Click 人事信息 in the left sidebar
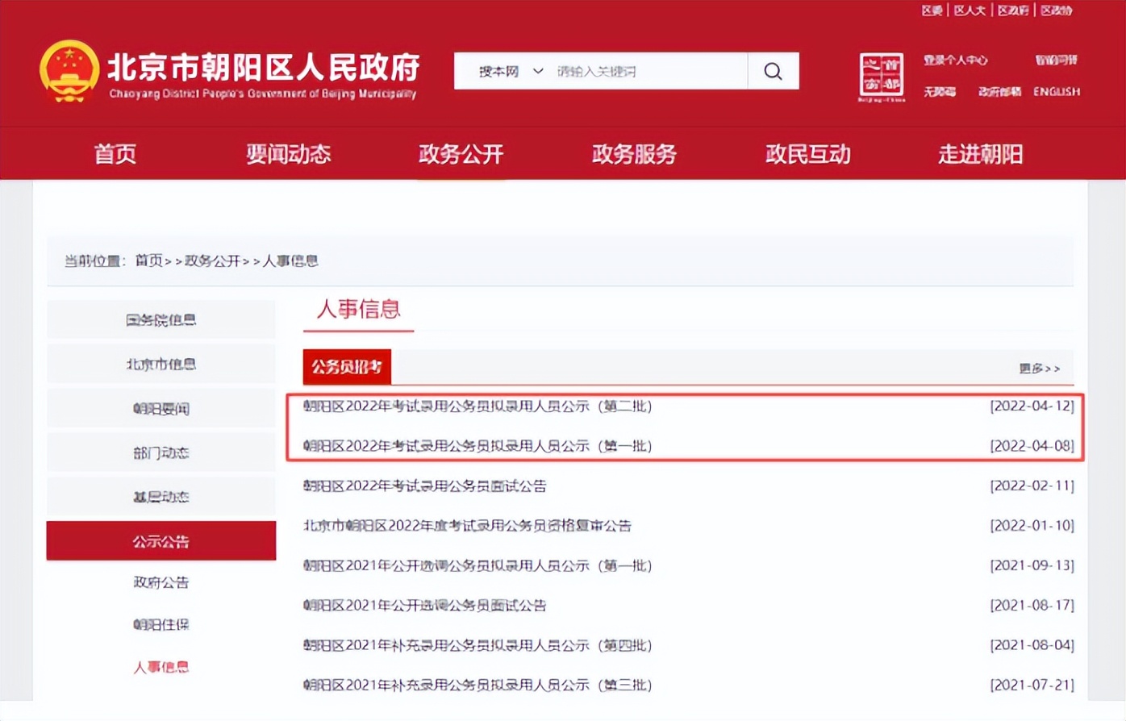This screenshot has width=1126, height=721. tap(161, 668)
